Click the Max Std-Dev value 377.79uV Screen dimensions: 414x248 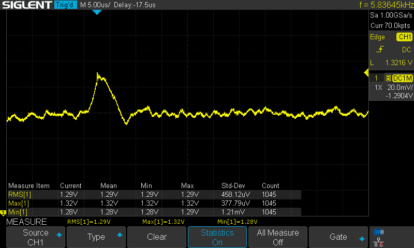(x=235, y=203)
